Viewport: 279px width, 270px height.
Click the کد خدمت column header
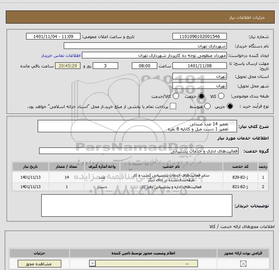coord(240,166)
